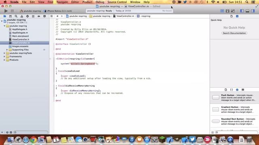Show the Project navigator

click(x=4, y=16)
